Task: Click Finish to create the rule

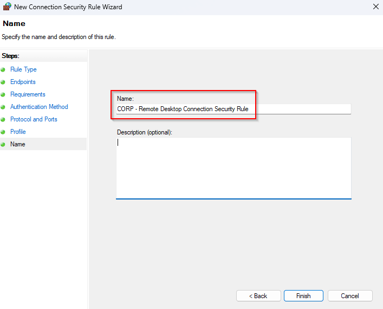Action: tap(303, 296)
